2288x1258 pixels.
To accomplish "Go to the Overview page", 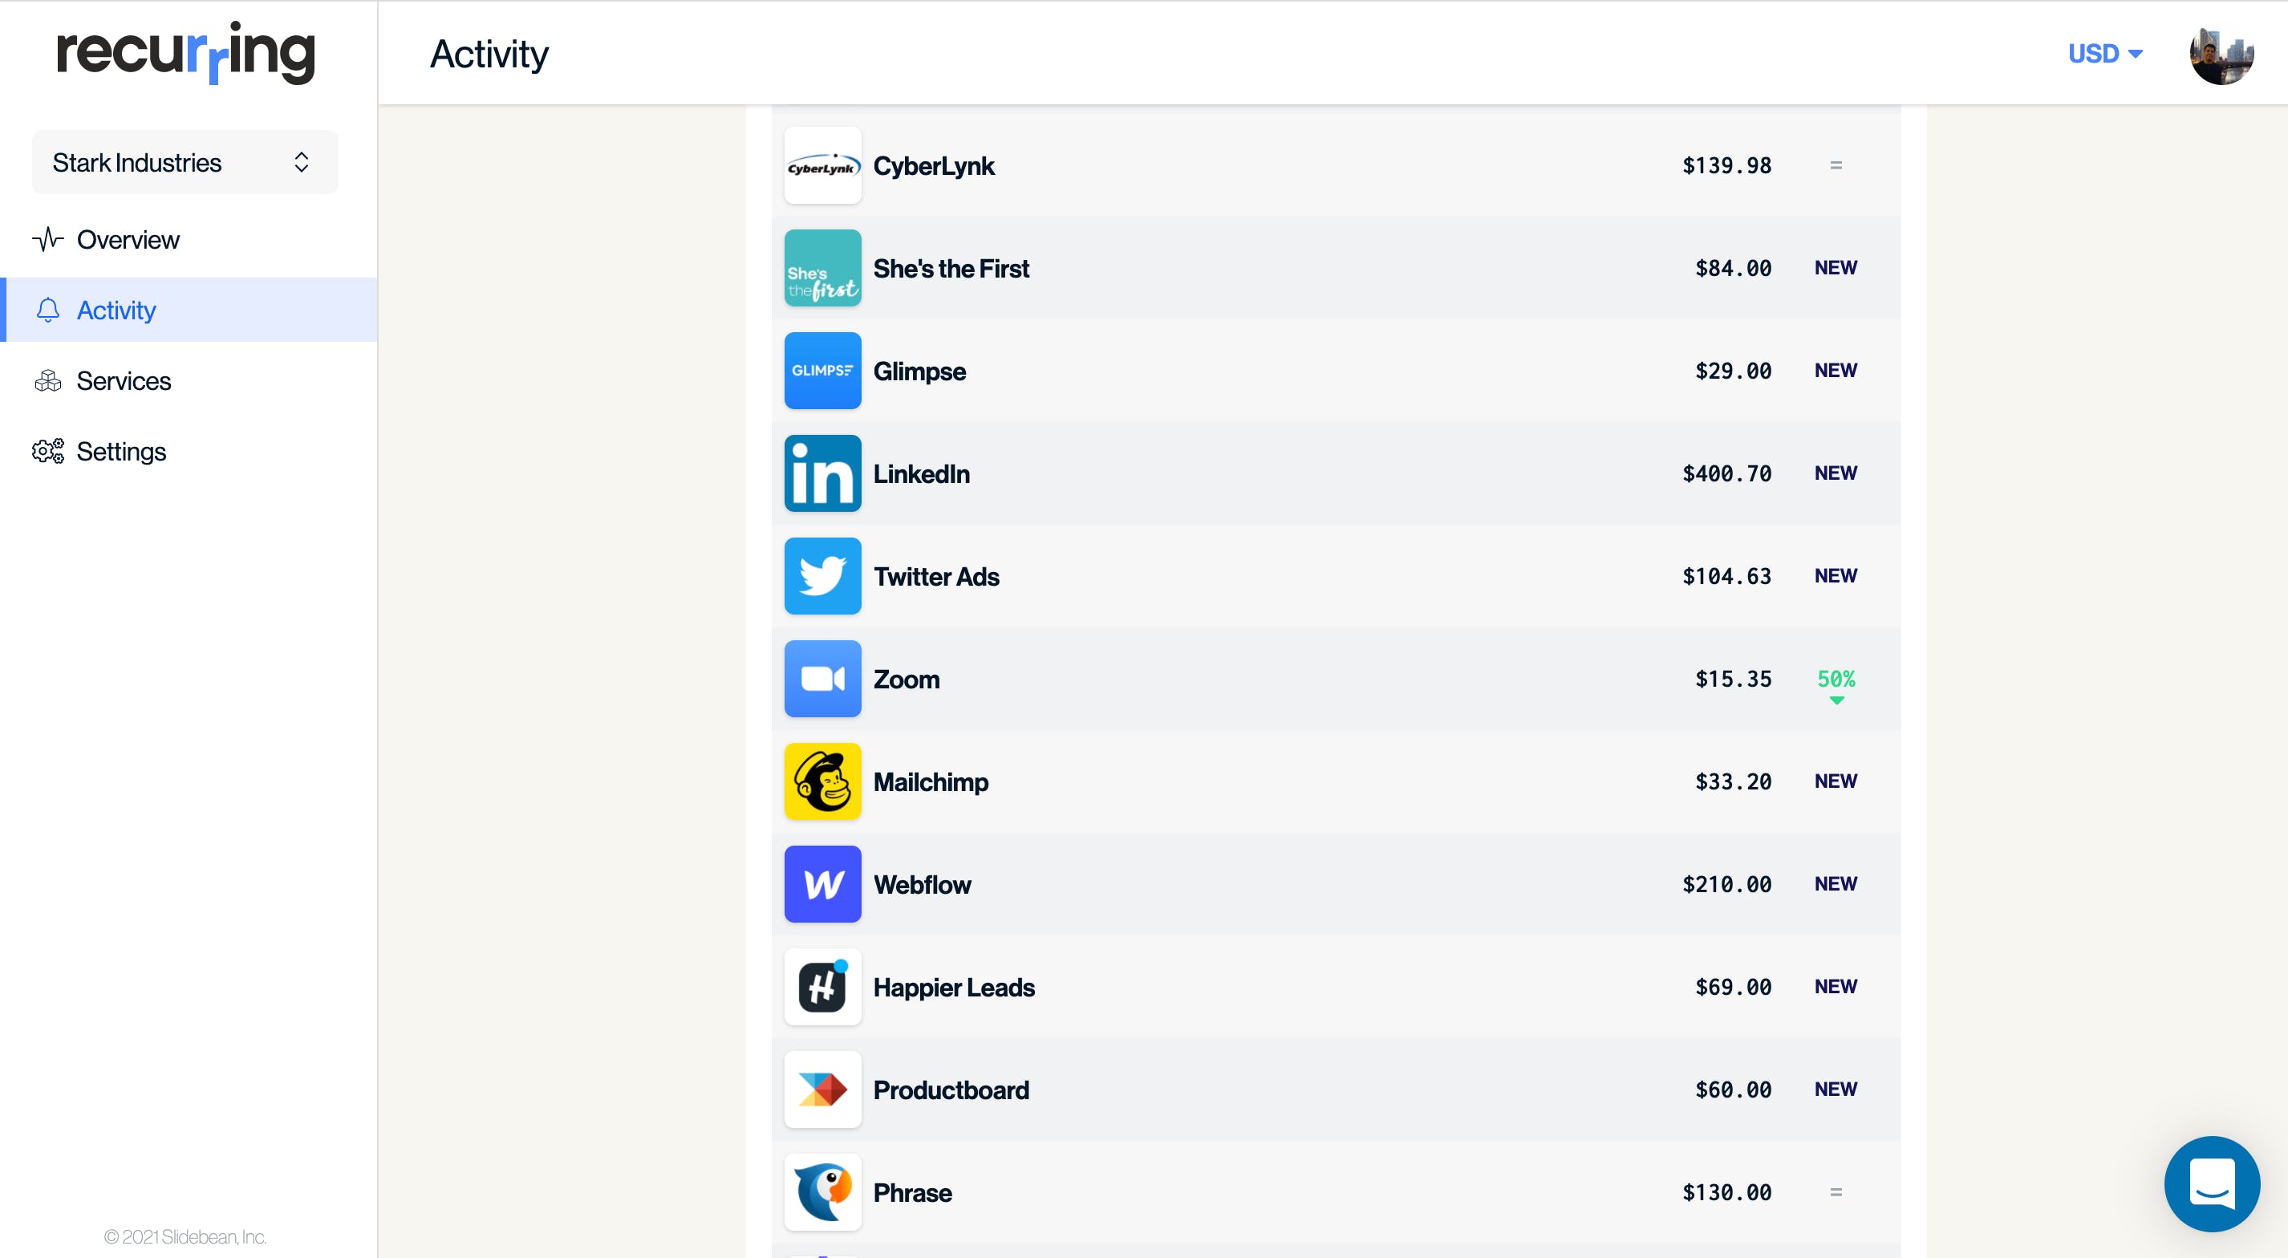I will click(x=128, y=240).
